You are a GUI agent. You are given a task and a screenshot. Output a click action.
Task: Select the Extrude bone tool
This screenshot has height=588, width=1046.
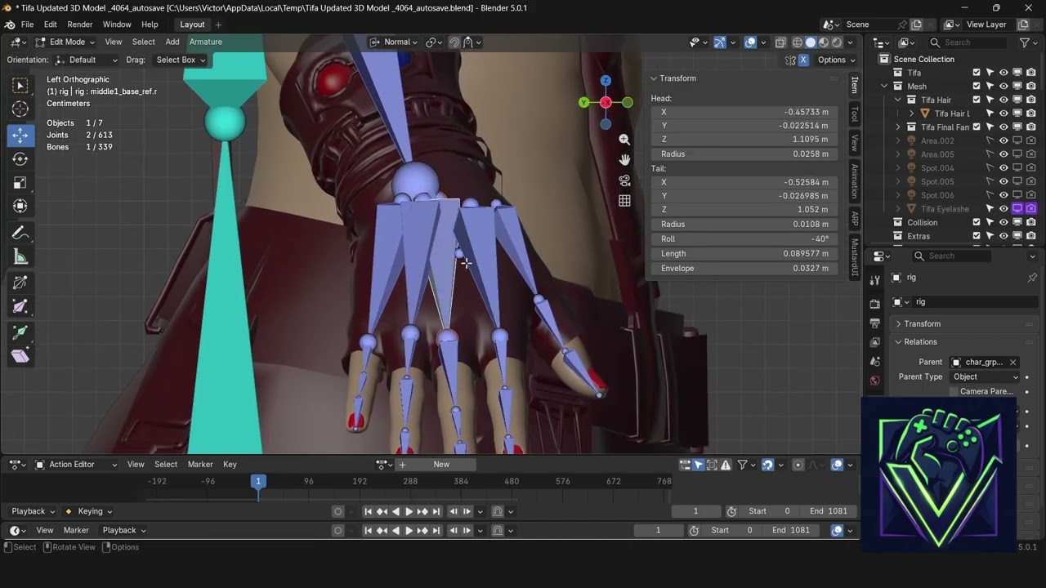[x=20, y=332]
